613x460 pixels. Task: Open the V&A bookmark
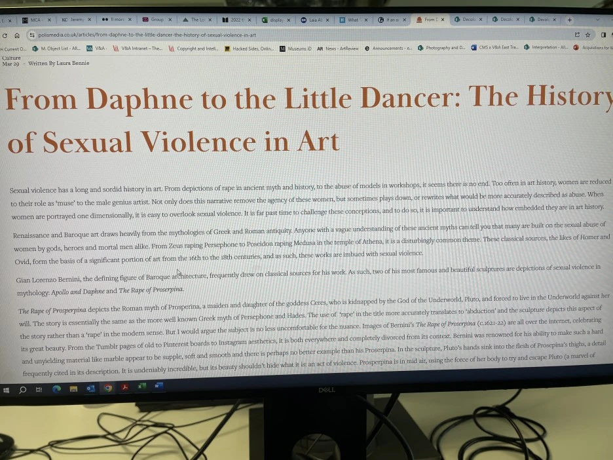coord(96,48)
